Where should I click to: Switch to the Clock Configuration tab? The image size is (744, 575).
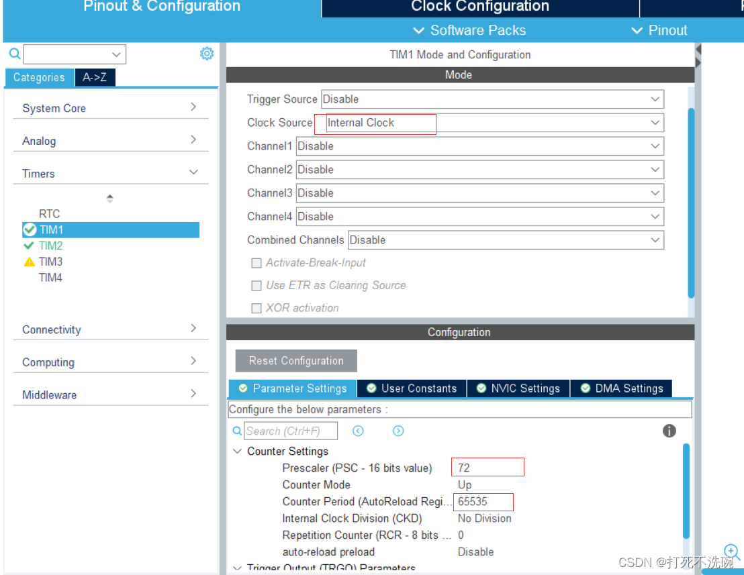tap(480, 7)
